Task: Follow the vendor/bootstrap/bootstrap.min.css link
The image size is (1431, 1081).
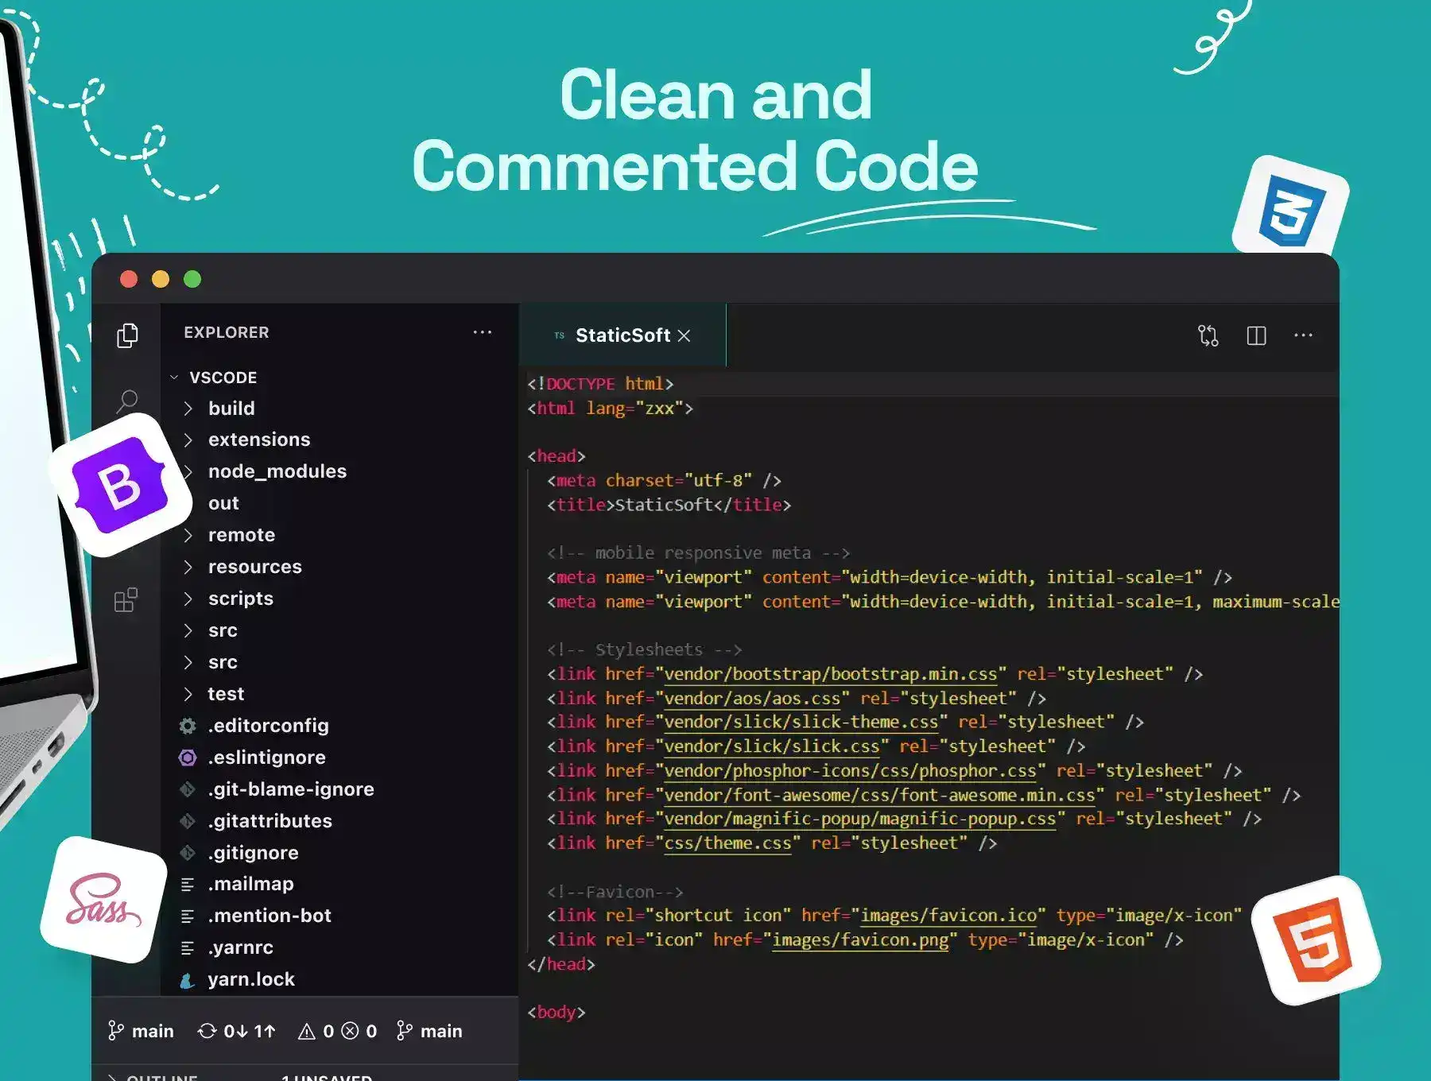Action: coord(830,674)
